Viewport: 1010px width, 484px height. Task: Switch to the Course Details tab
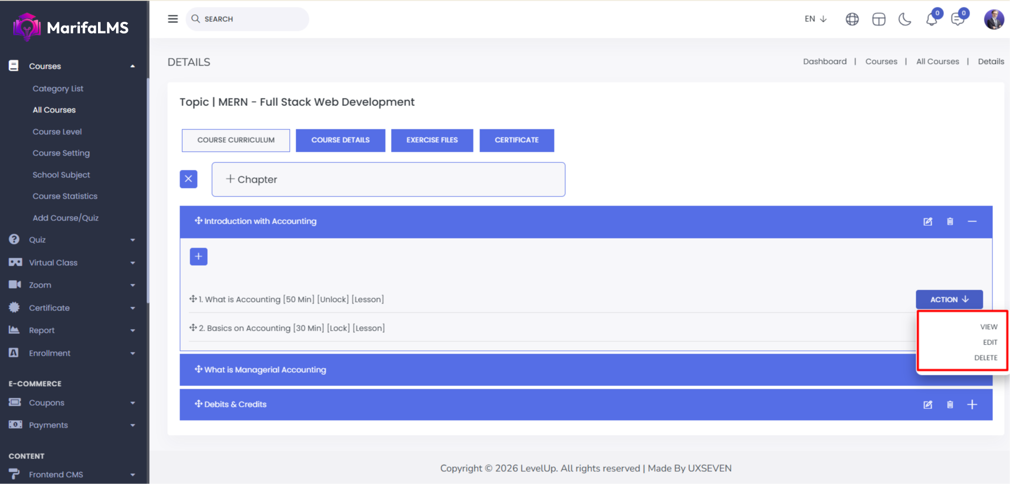tap(340, 140)
